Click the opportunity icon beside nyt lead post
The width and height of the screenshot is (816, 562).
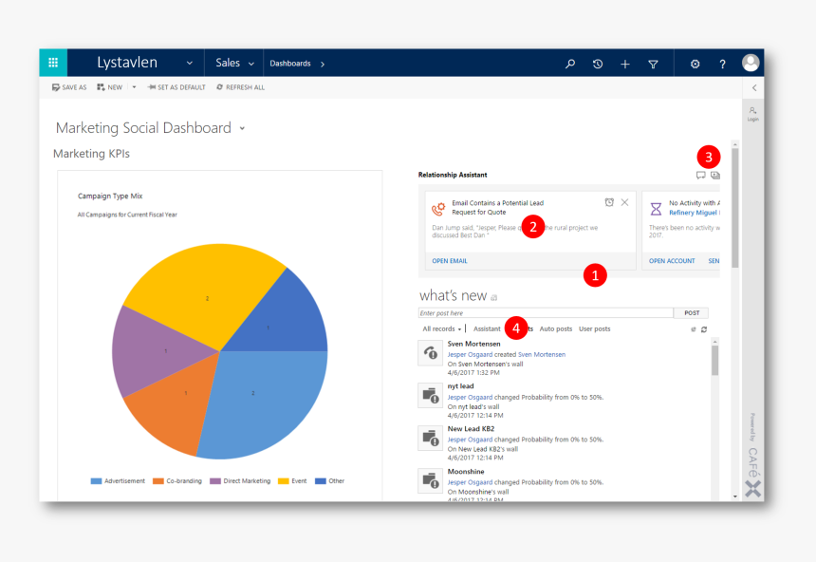click(431, 396)
